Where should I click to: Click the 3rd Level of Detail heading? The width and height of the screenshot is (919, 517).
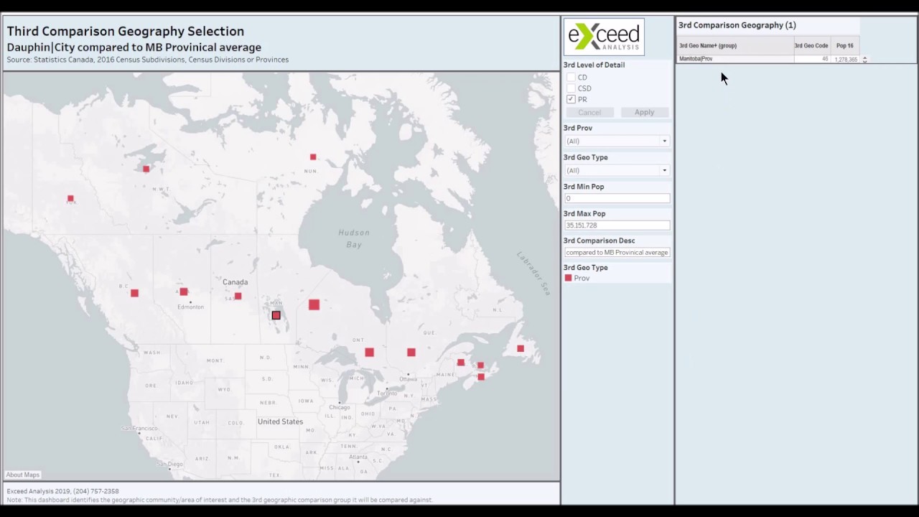(x=594, y=65)
